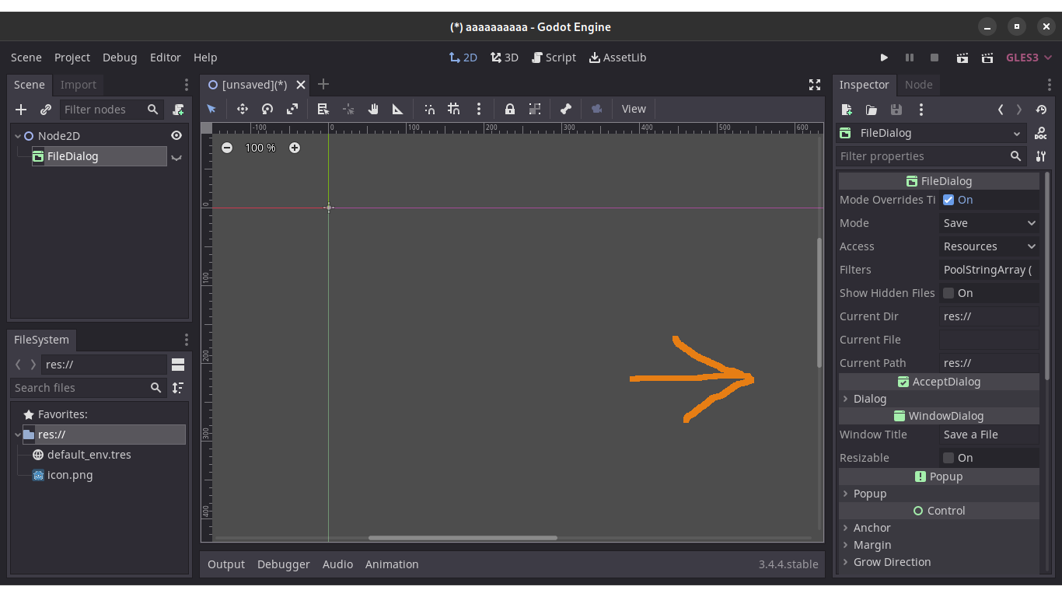Change the Access dropdown from Resources
The height and width of the screenshot is (597, 1062).
point(988,246)
